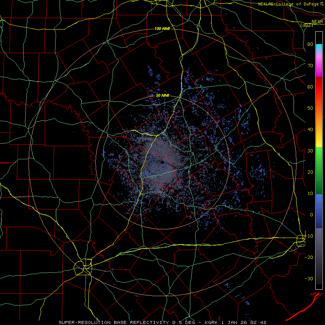Viewport: 325px width, 325px height.
Task: Click the blue band of the color scale
Action: pos(319,211)
